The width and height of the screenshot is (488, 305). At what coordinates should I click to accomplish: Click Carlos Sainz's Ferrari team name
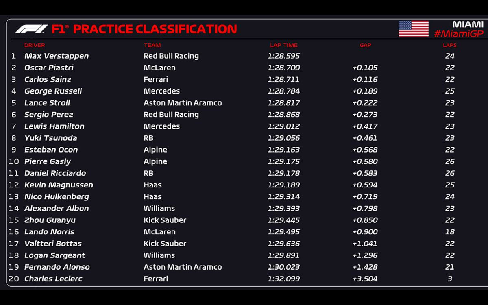coord(156,80)
